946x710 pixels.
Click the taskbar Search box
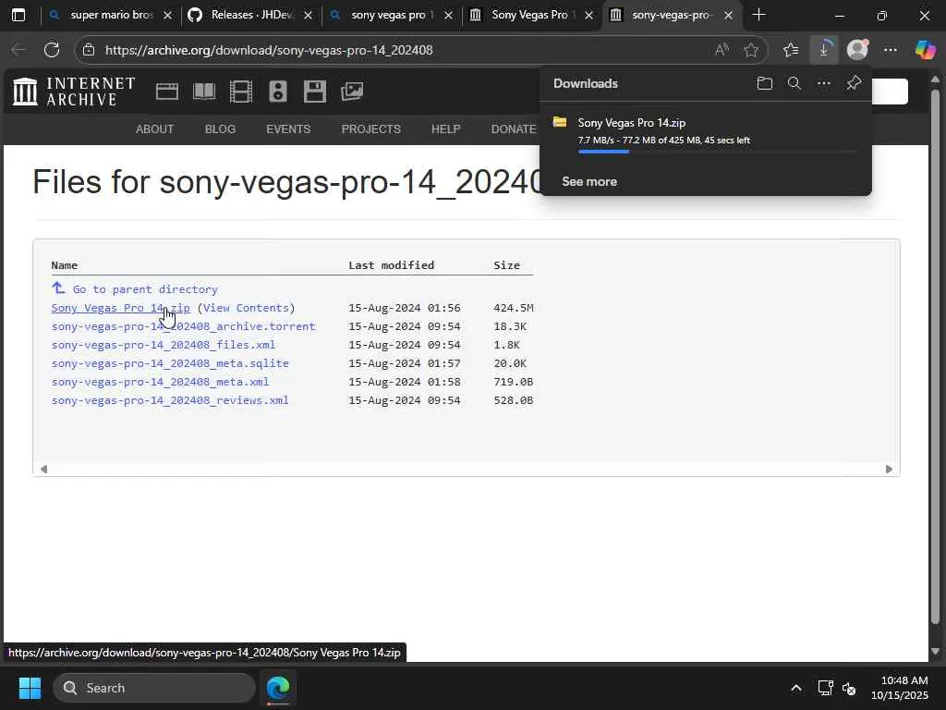coord(154,688)
